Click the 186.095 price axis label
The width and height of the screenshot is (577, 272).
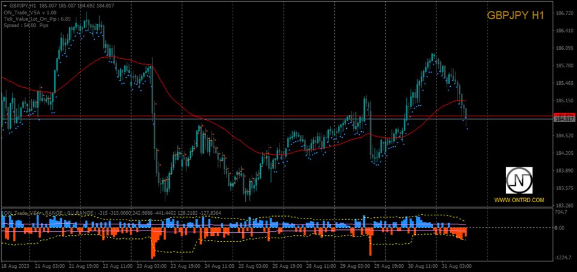pyautogui.click(x=564, y=48)
